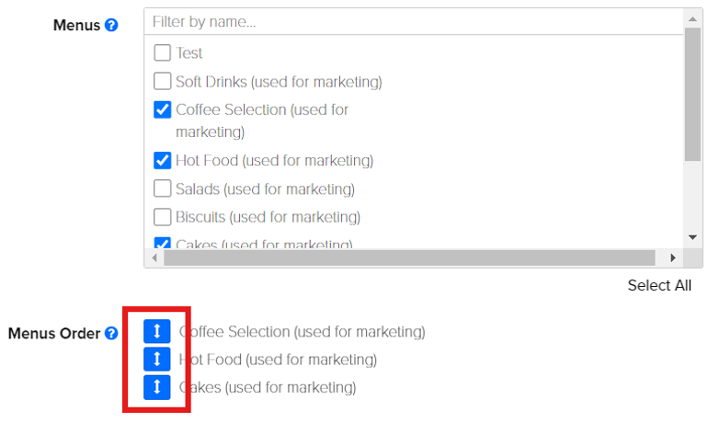Click reorder handle for Cakes
The height and width of the screenshot is (423, 708).
point(156,387)
